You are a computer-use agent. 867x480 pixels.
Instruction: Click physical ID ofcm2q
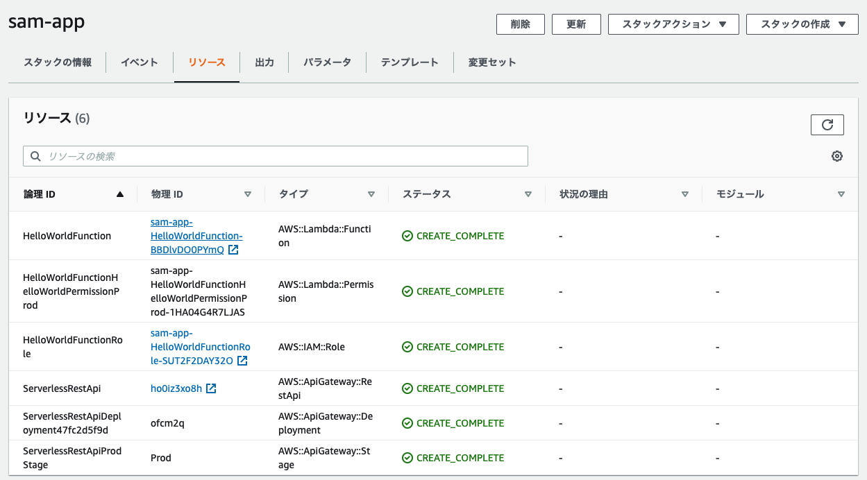click(x=167, y=423)
